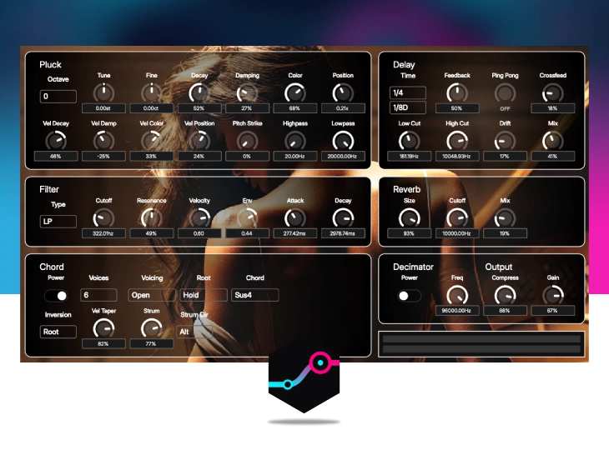Open the Voicing dropdown set to Open
Viewport: 609px width, 450px height.
[x=152, y=295]
